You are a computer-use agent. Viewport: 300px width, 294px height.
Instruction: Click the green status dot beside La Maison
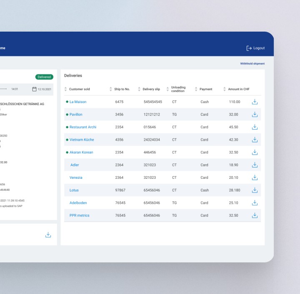click(67, 102)
